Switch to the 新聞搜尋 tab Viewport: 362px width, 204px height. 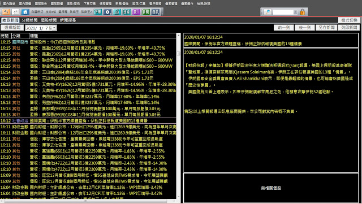[68, 20]
